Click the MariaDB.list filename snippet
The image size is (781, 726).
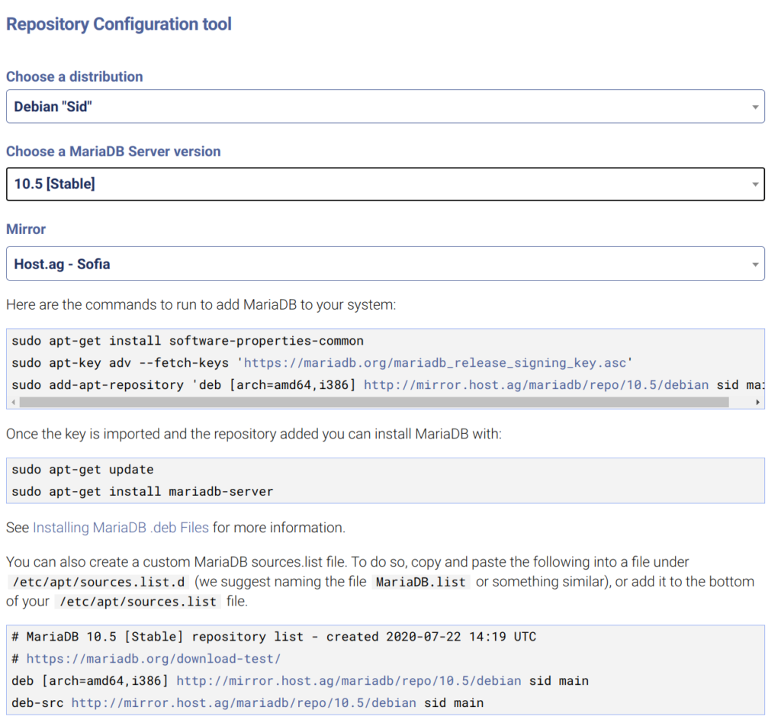(x=421, y=582)
